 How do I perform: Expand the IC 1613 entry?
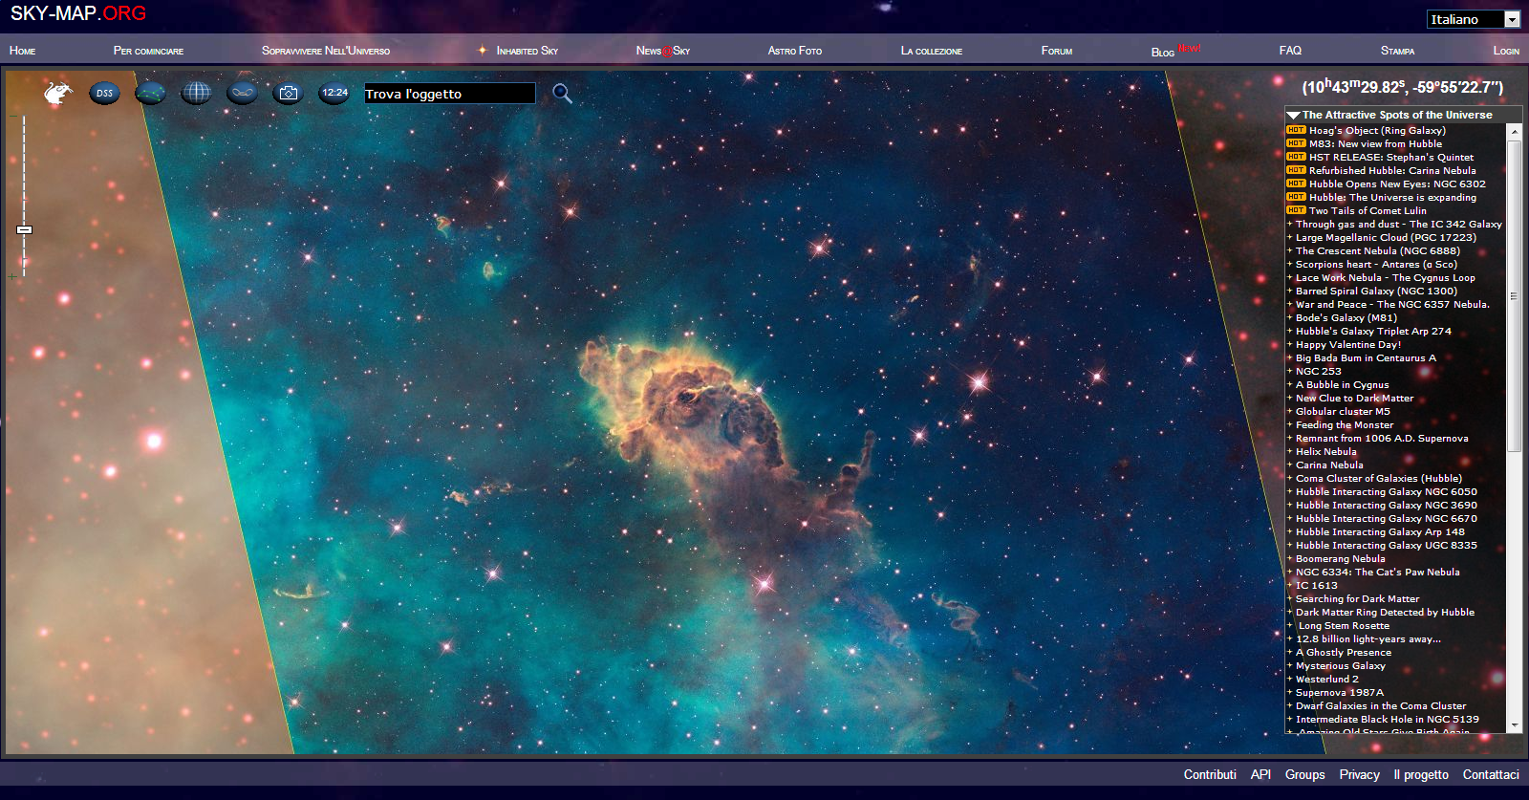pos(1289,585)
